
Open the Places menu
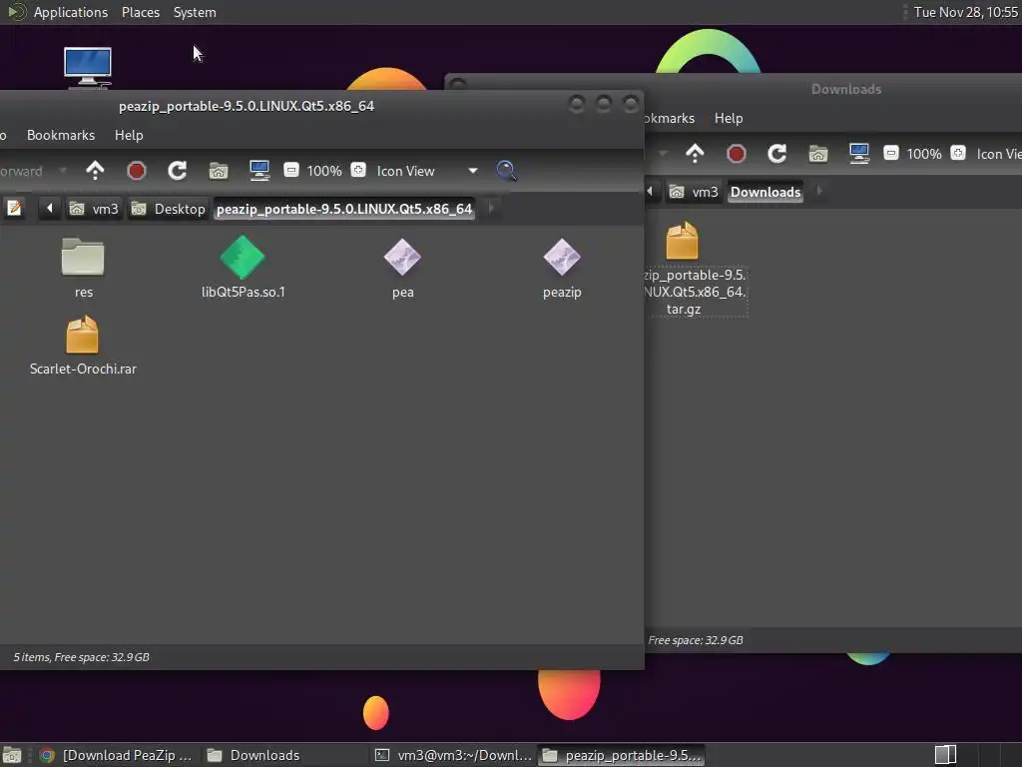(x=140, y=12)
